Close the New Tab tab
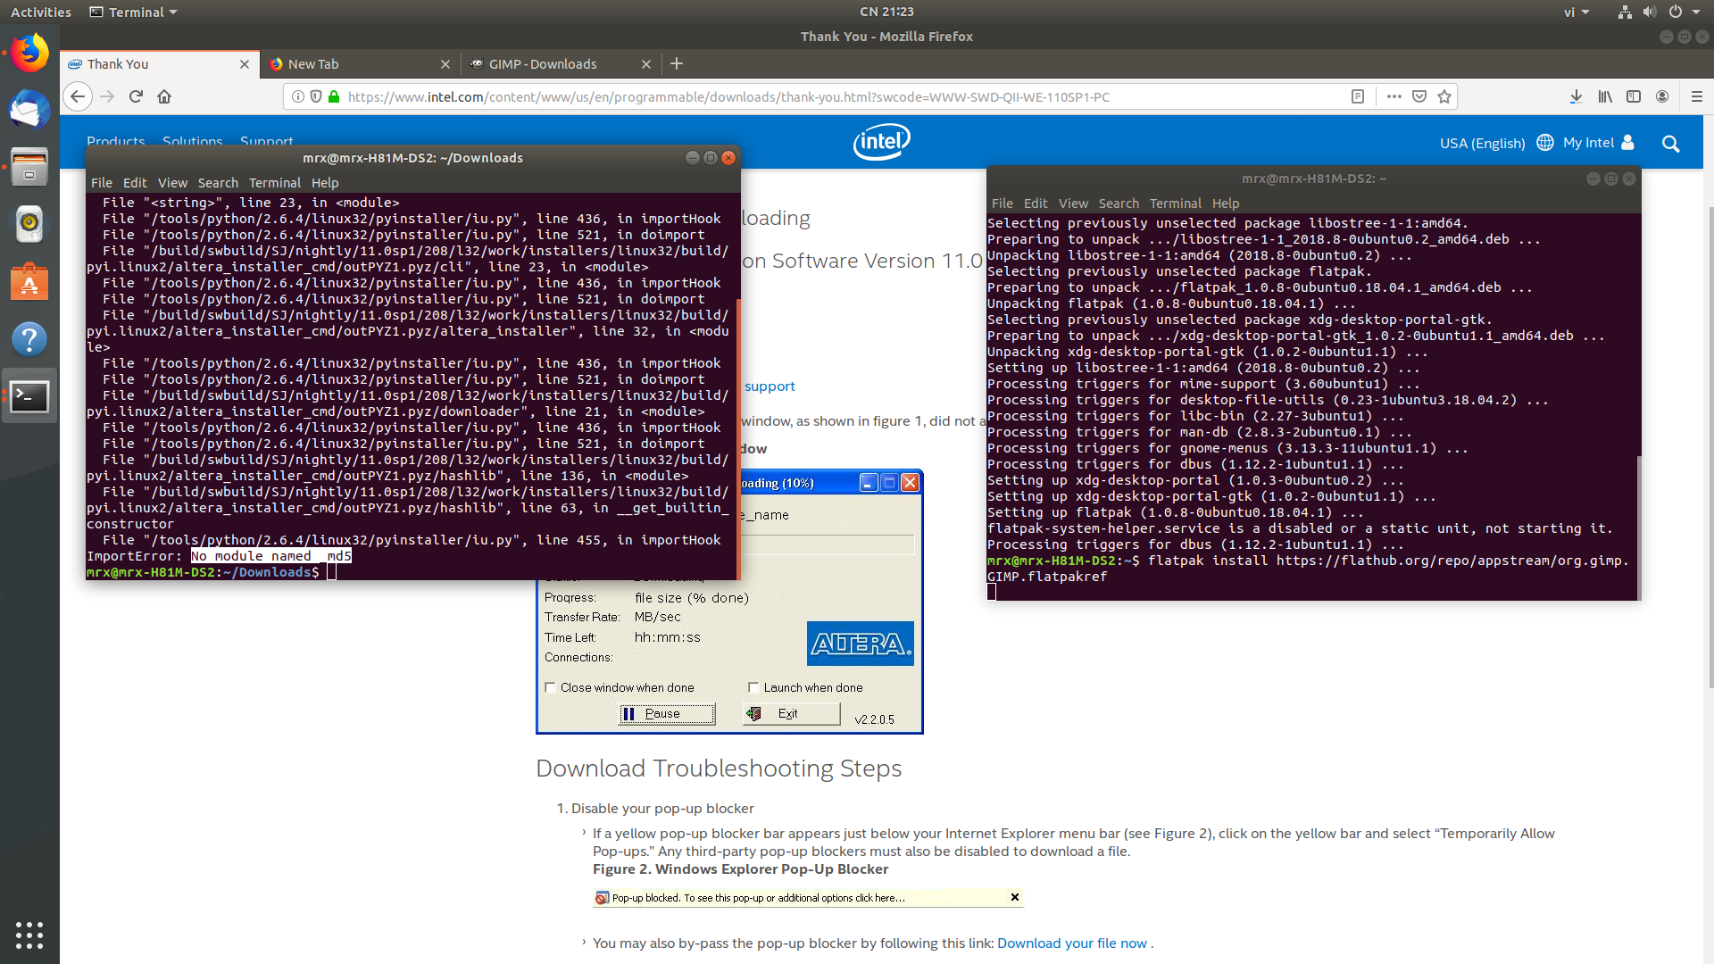The image size is (1714, 964). coord(445,64)
